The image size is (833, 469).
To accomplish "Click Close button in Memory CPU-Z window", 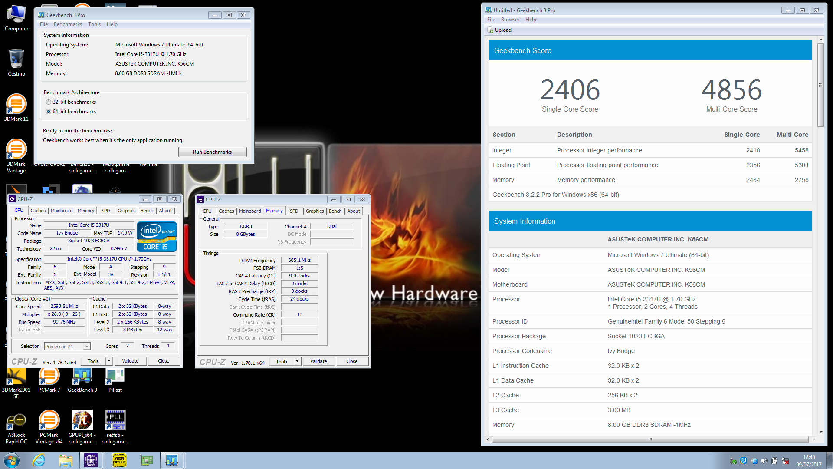I will [352, 361].
